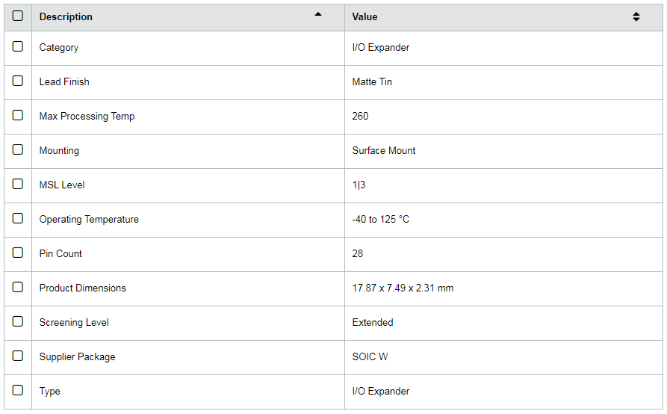Screen dimensions: 667x414
Task: Click the Matte Tin value cell
Action: click(x=372, y=81)
